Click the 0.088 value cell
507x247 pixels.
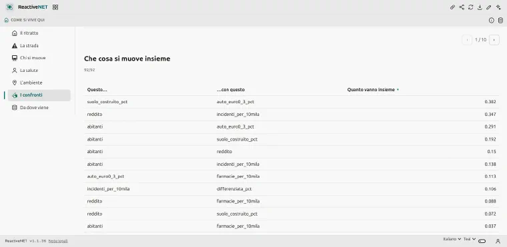[490, 201]
